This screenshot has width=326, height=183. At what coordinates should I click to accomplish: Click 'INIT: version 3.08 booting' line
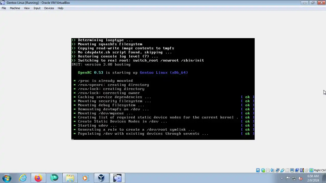[101, 65]
